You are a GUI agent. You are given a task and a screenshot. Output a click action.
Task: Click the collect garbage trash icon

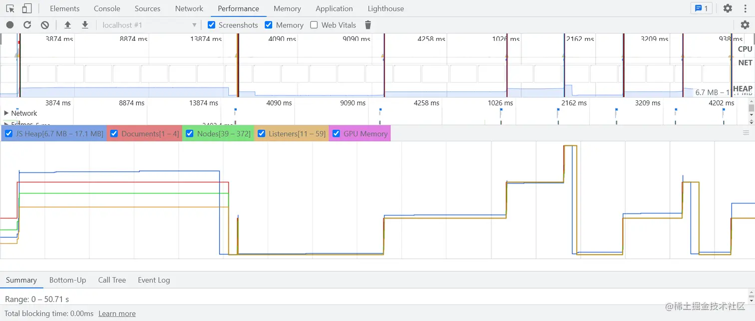tap(368, 25)
